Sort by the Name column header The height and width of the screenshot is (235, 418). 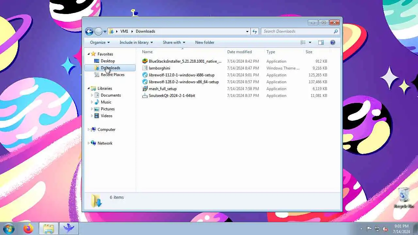pos(183,52)
